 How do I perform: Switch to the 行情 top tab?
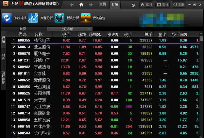[x=115, y=4]
